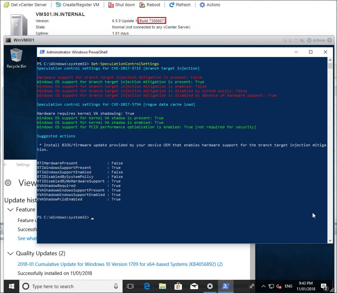Click second console window size icon
This screenshot has height=293, width=337.
[x=290, y=40]
